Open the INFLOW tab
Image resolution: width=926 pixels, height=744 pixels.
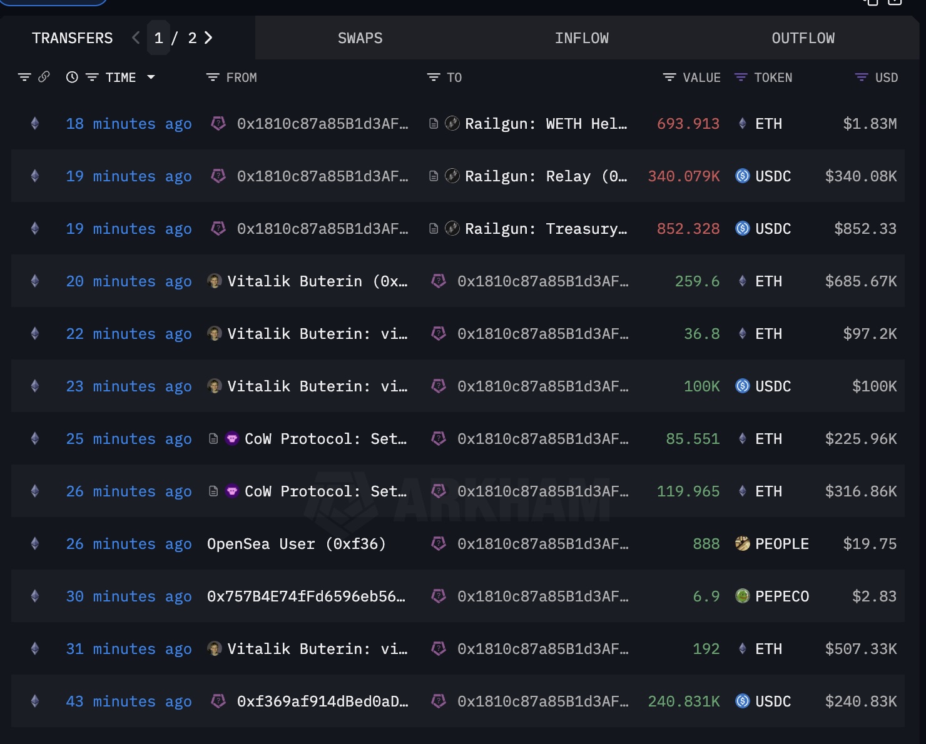click(x=581, y=38)
